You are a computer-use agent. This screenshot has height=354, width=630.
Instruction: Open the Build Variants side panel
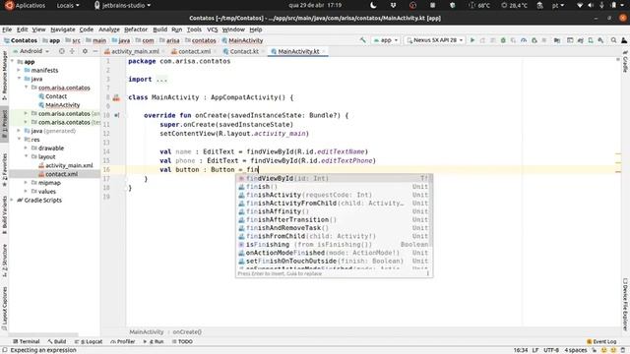click(4, 214)
